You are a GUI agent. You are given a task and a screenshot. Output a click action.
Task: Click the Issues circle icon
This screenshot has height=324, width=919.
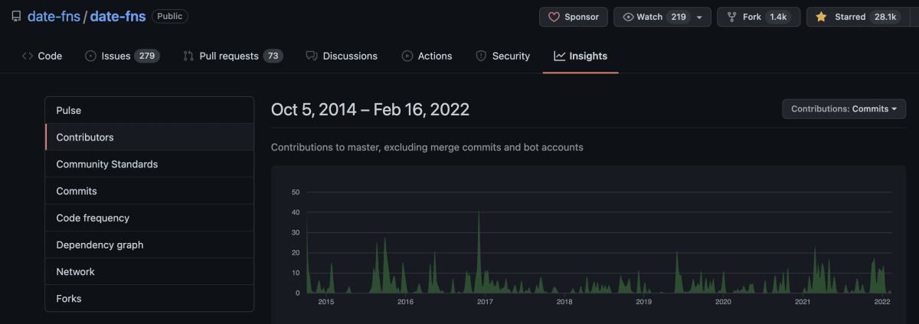(x=90, y=56)
